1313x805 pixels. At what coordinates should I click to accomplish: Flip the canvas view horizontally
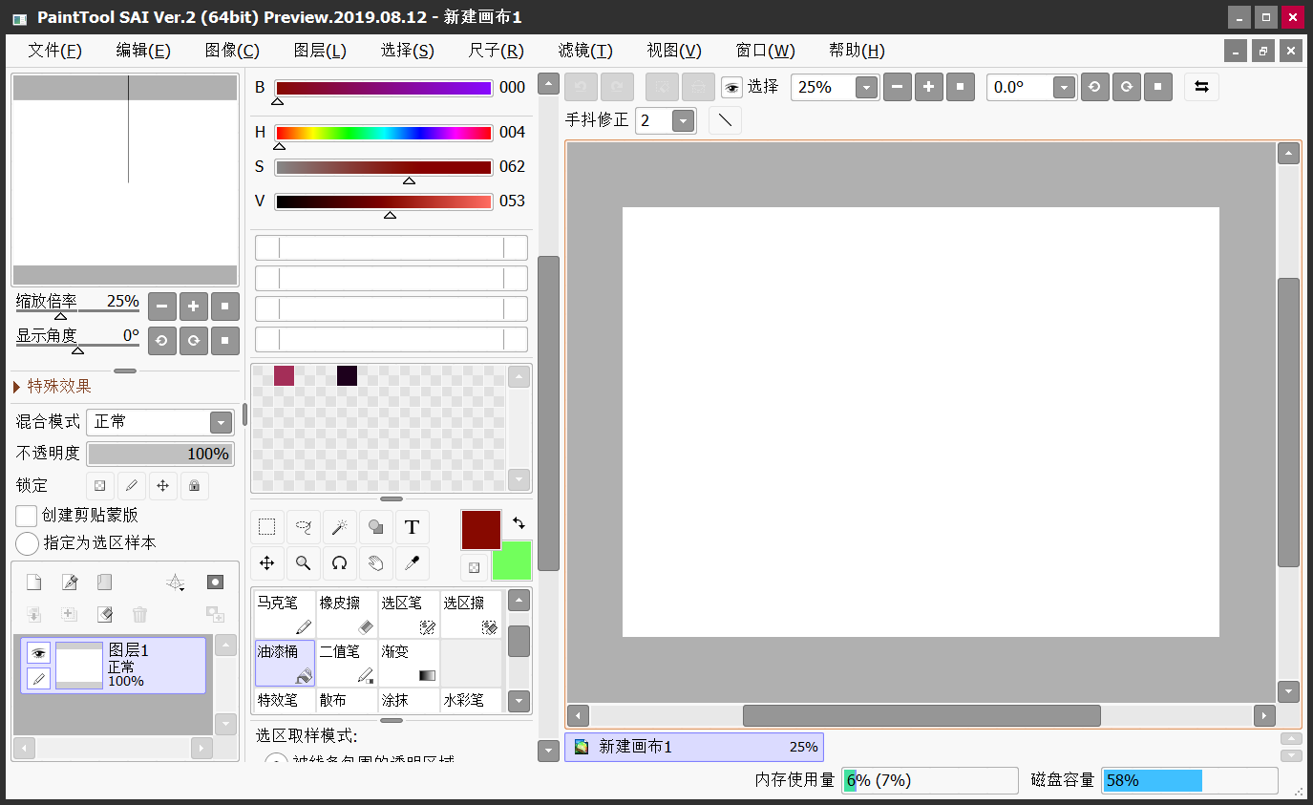pos(1201,87)
